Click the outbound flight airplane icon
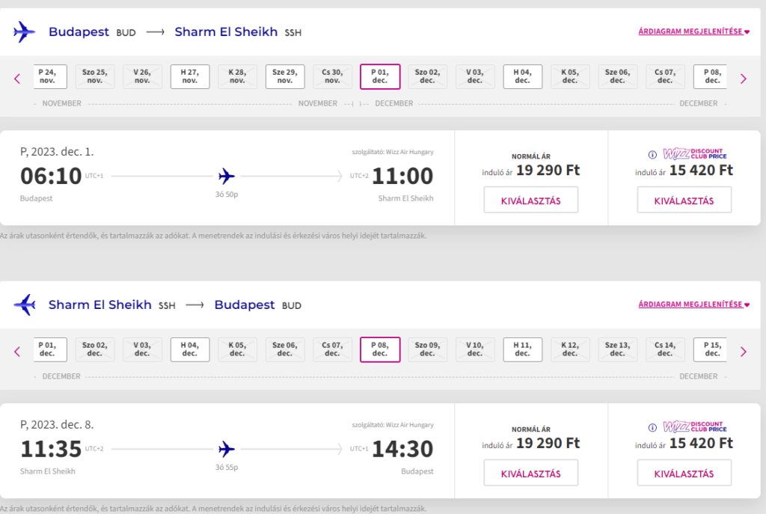This screenshot has height=514, width=766. click(24, 31)
